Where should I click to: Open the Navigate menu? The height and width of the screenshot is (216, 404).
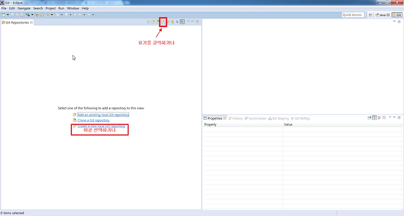[24, 8]
